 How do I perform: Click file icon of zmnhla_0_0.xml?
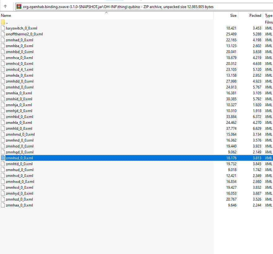3,122
